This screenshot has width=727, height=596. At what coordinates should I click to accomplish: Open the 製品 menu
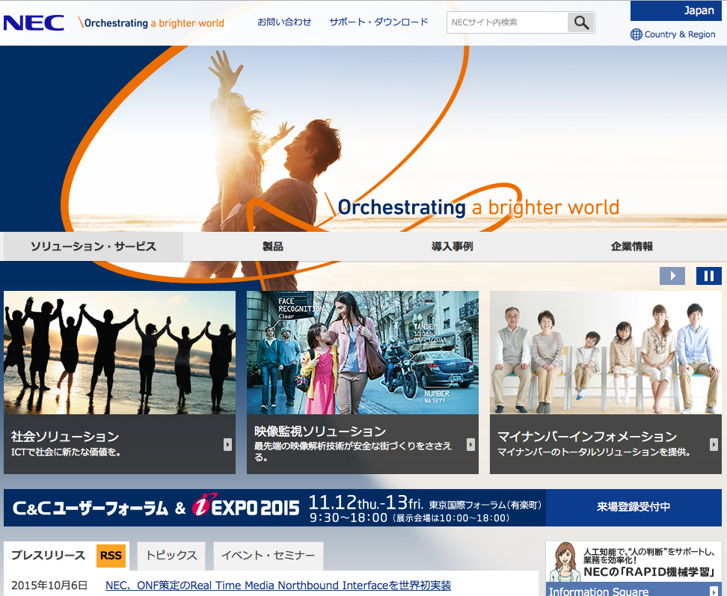(x=272, y=246)
